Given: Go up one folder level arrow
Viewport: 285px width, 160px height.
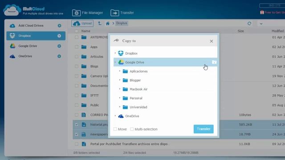Looking at the screenshot, I should point(99,23).
